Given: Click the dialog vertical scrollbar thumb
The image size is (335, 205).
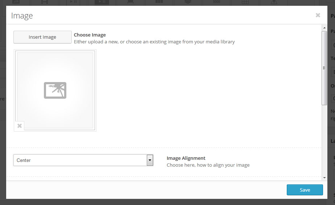Looking at the screenshot, I should [324, 68].
